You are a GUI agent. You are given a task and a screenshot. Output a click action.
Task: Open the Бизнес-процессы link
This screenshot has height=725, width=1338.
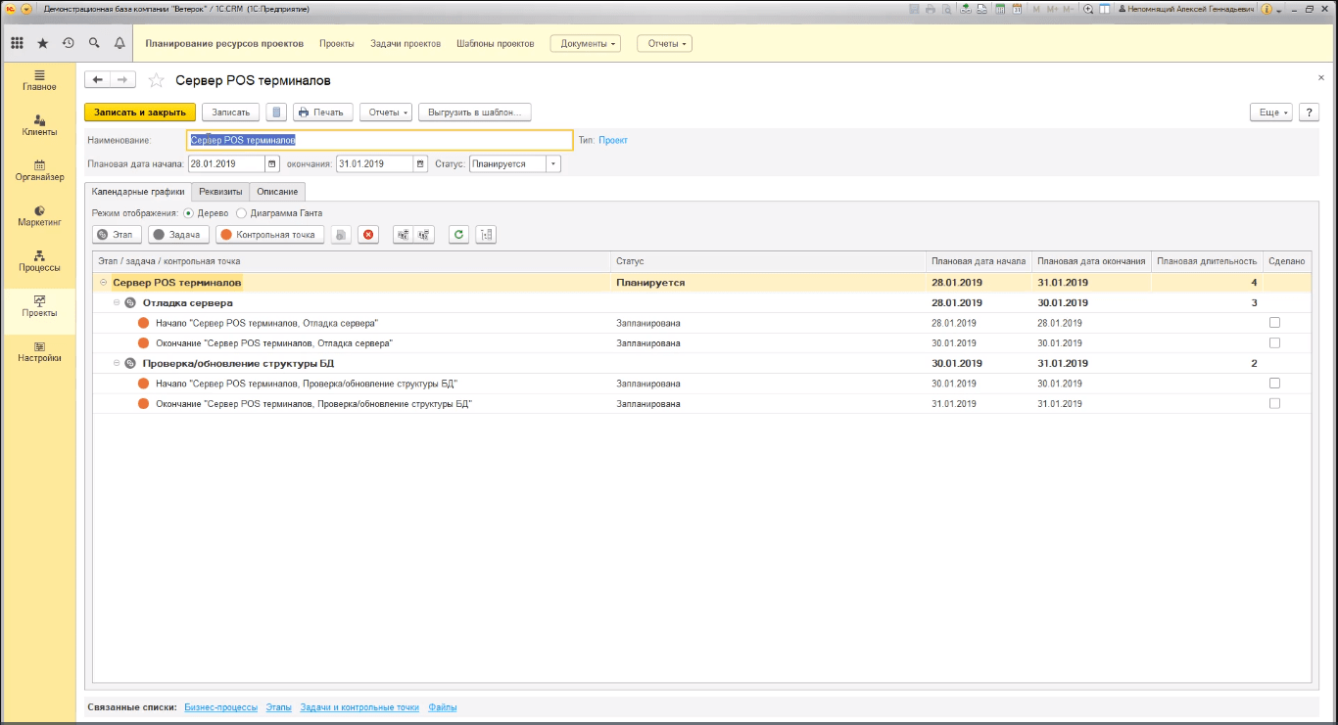(220, 706)
